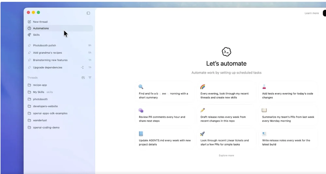The height and width of the screenshot is (174, 326).
Task: Open the Photobooth polish pinned thread
Action: click(59, 46)
